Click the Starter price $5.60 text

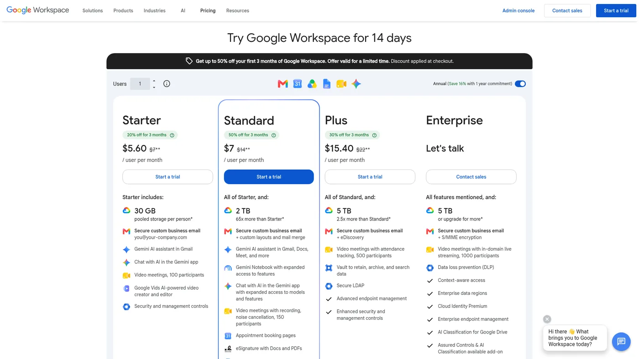[x=135, y=149]
